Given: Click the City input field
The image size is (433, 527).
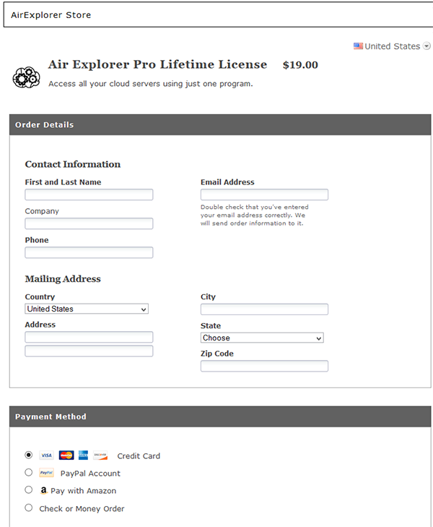Looking at the screenshot, I should [x=264, y=309].
